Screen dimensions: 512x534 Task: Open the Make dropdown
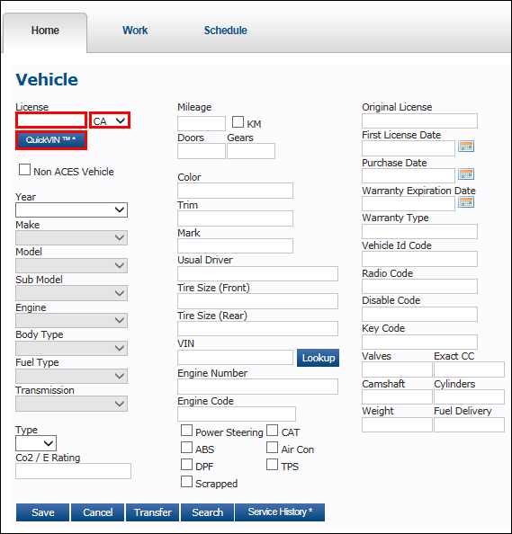pyautogui.click(x=72, y=237)
